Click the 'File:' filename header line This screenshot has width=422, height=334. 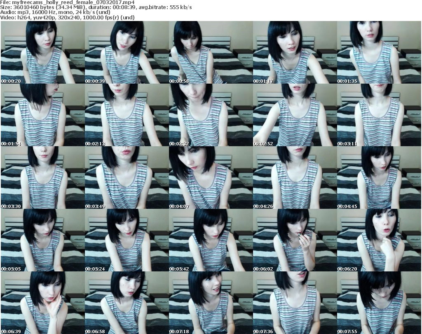point(67,2)
